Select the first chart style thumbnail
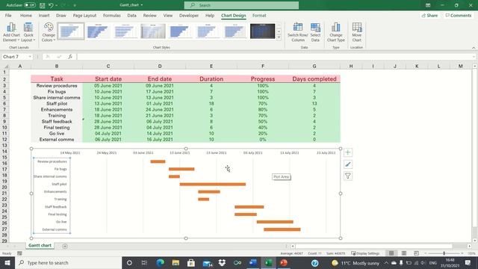478x269 pixels. (x=71, y=31)
